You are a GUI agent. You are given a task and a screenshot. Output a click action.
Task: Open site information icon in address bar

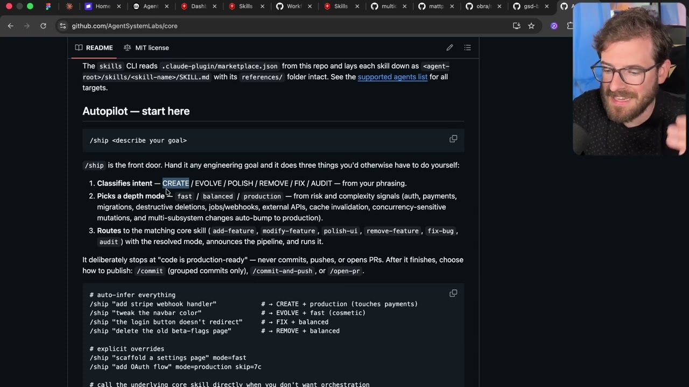(x=63, y=26)
